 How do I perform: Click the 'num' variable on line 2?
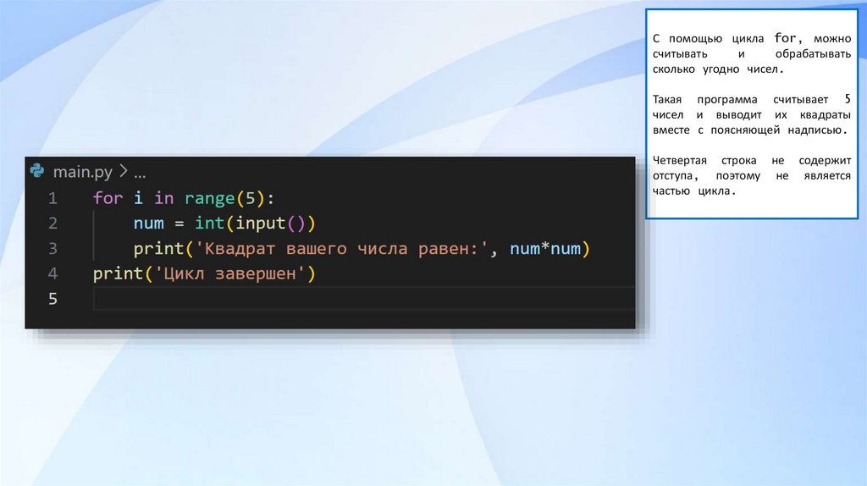pyautogui.click(x=149, y=224)
